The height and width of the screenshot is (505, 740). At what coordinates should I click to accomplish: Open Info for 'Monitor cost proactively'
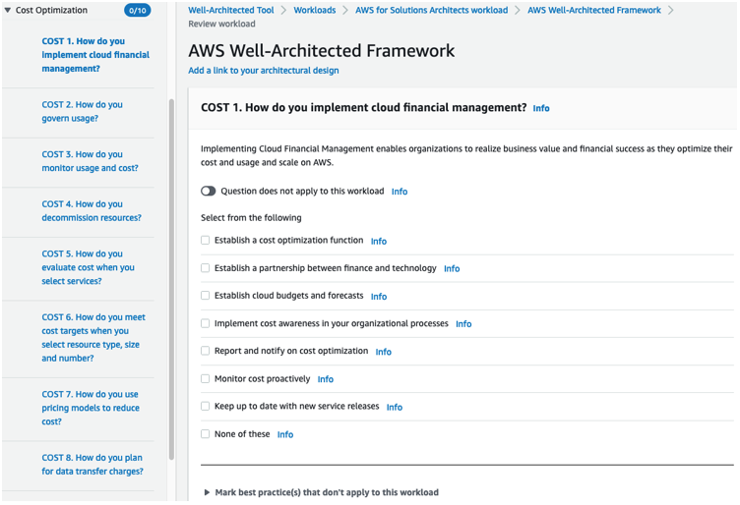pyautogui.click(x=325, y=379)
